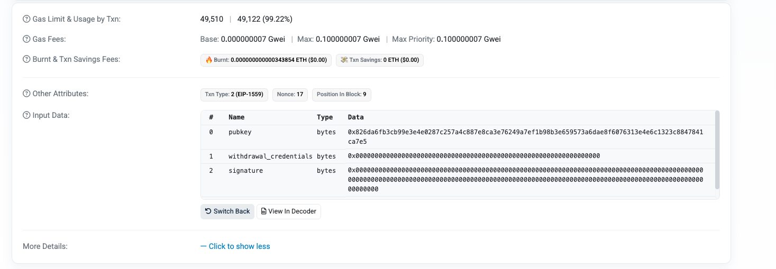Viewport: 776px width, 269px height.
Task: Click help icon beside Burnt & Txn Savings Fees
Action: [26, 59]
